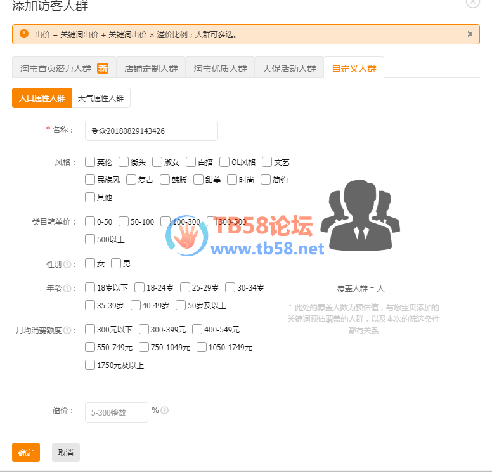Tick the 时尚 checkbox
The image size is (492, 472).
232,180
